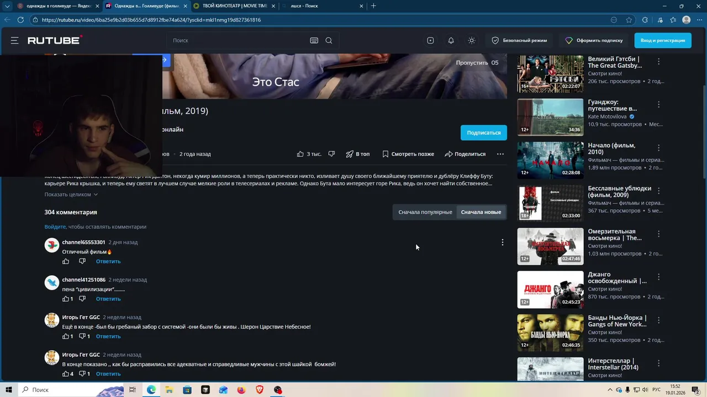Click the browser address bar
Image resolution: width=707 pixels, height=397 pixels.
point(320,20)
